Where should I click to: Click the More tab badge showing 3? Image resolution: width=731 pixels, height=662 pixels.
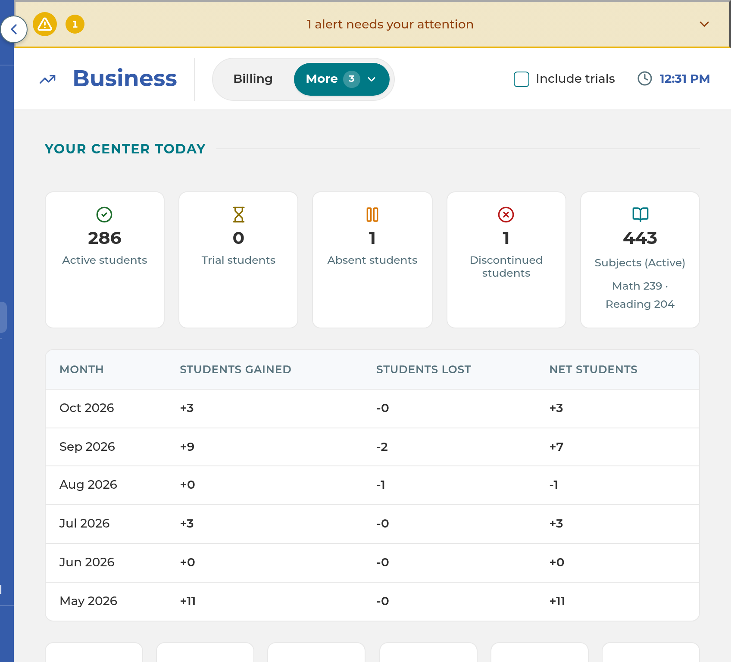click(352, 79)
